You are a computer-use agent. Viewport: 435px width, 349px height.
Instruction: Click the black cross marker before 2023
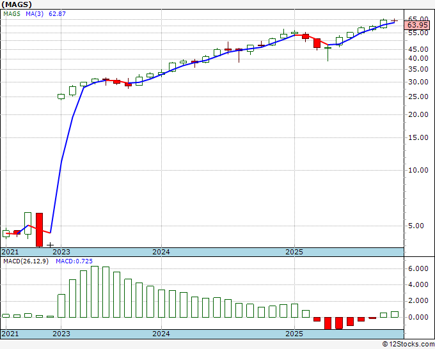(50, 245)
